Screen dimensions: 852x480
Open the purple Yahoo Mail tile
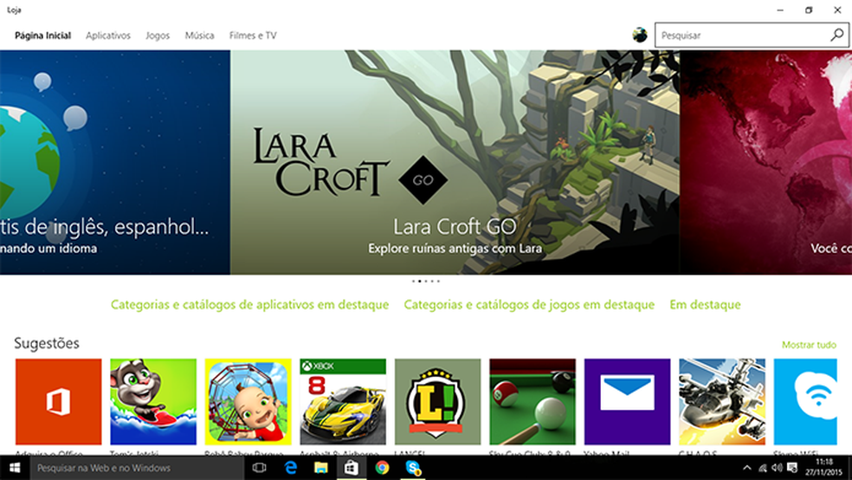pos(627,402)
